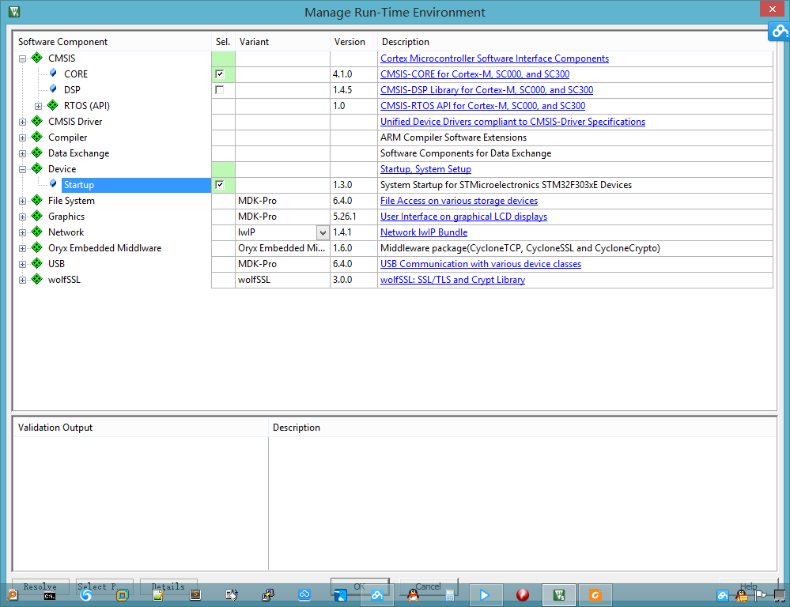Expand the Data Exchange node
790x607 pixels.
pos(22,153)
